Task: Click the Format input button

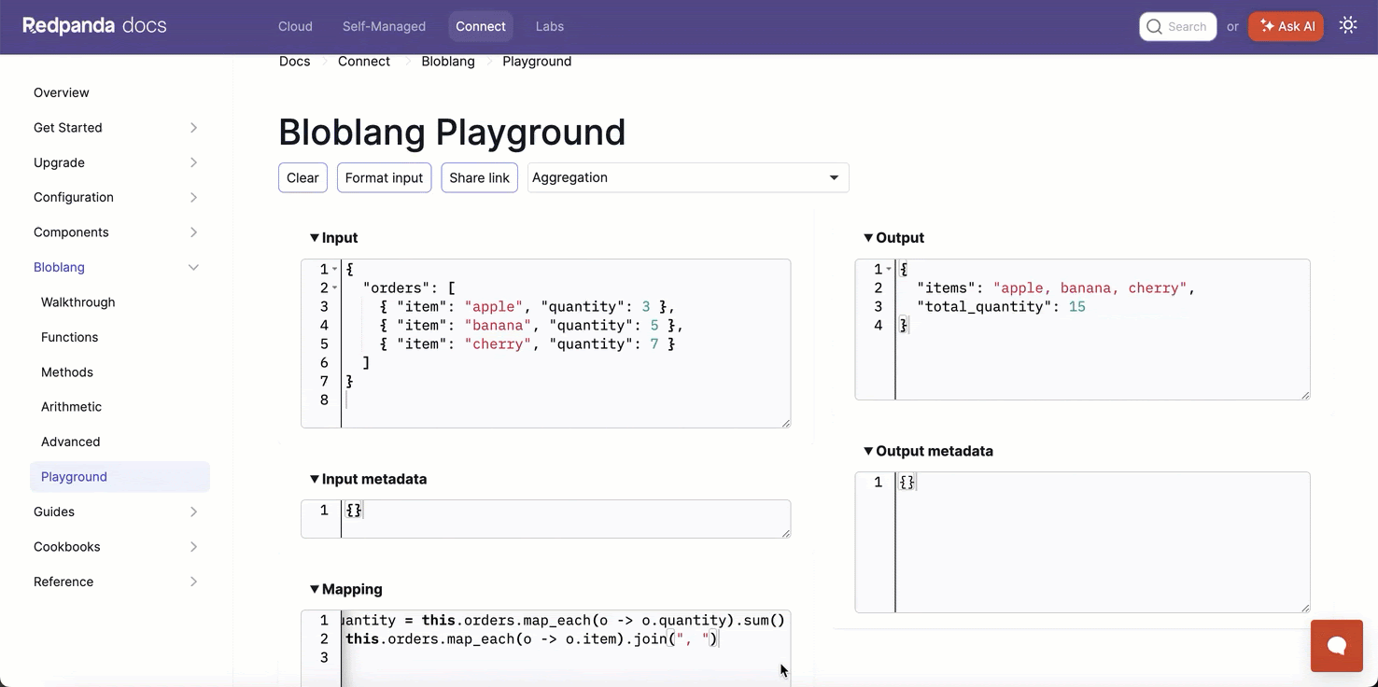Action: (x=384, y=177)
